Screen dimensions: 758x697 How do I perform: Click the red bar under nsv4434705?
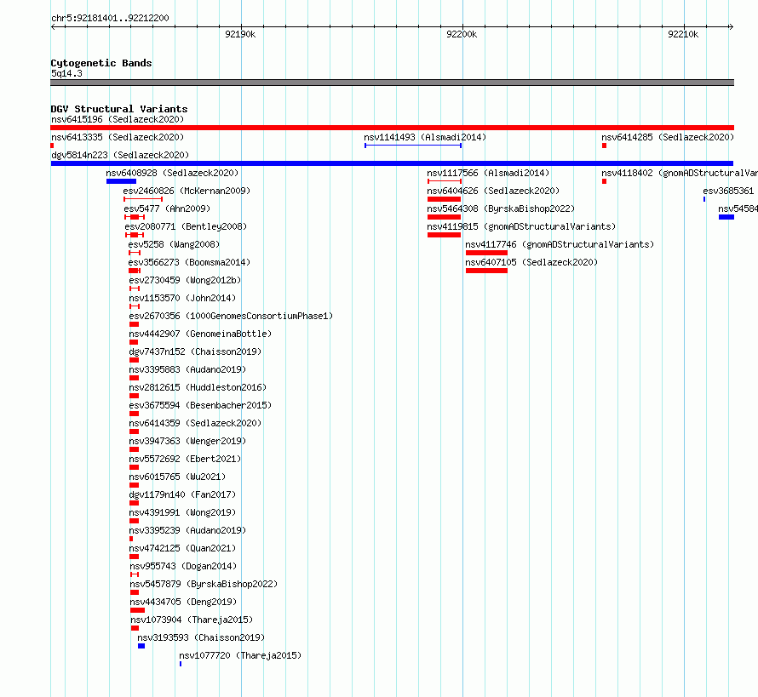click(137, 610)
